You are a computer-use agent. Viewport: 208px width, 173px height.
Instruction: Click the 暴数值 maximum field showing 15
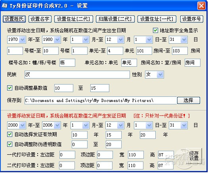[100, 88]
